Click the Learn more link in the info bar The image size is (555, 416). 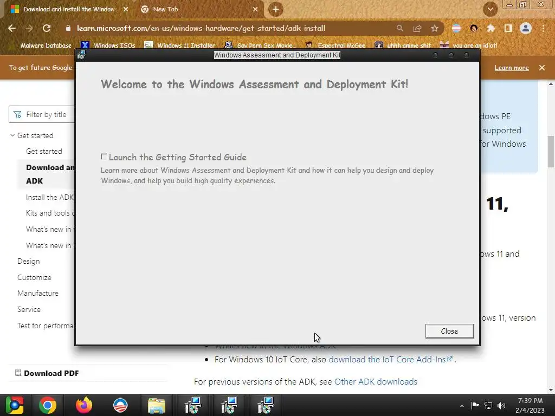[x=512, y=68]
